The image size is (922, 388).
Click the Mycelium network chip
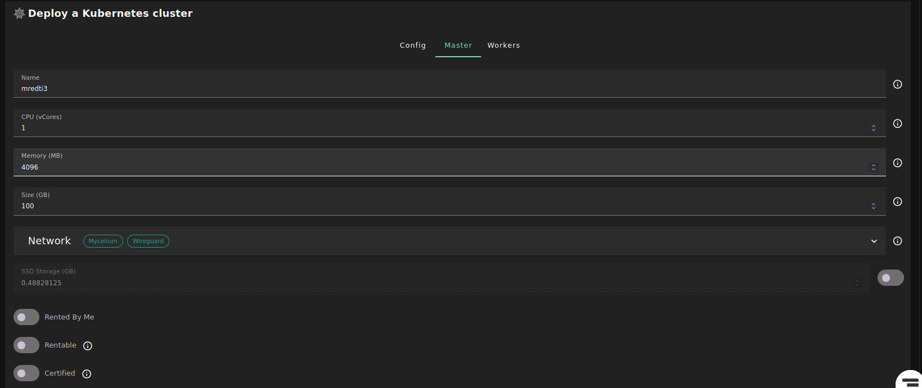[103, 241]
